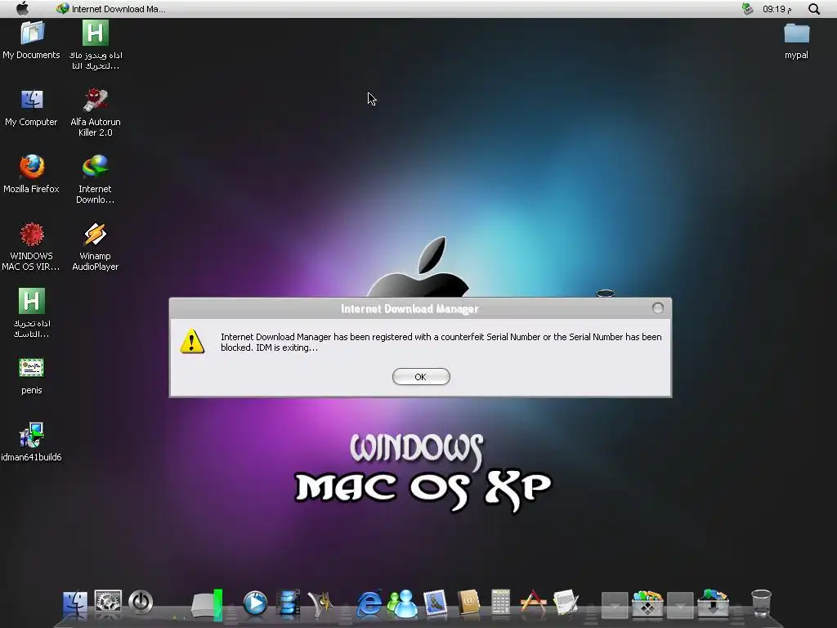The height and width of the screenshot is (628, 837).
Task: Open My Documents desktop icon
Action: click(32, 41)
